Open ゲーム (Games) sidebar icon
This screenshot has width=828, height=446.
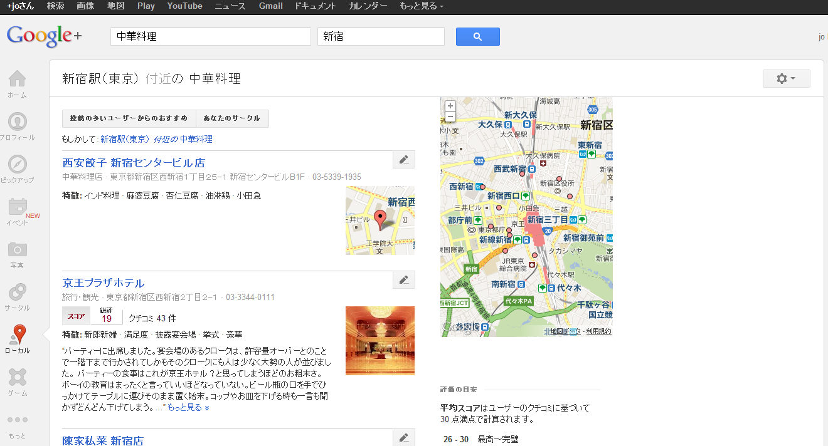(17, 378)
